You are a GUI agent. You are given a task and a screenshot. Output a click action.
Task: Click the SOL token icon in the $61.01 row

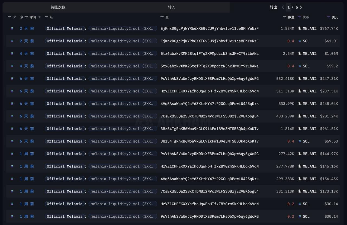click(300, 41)
